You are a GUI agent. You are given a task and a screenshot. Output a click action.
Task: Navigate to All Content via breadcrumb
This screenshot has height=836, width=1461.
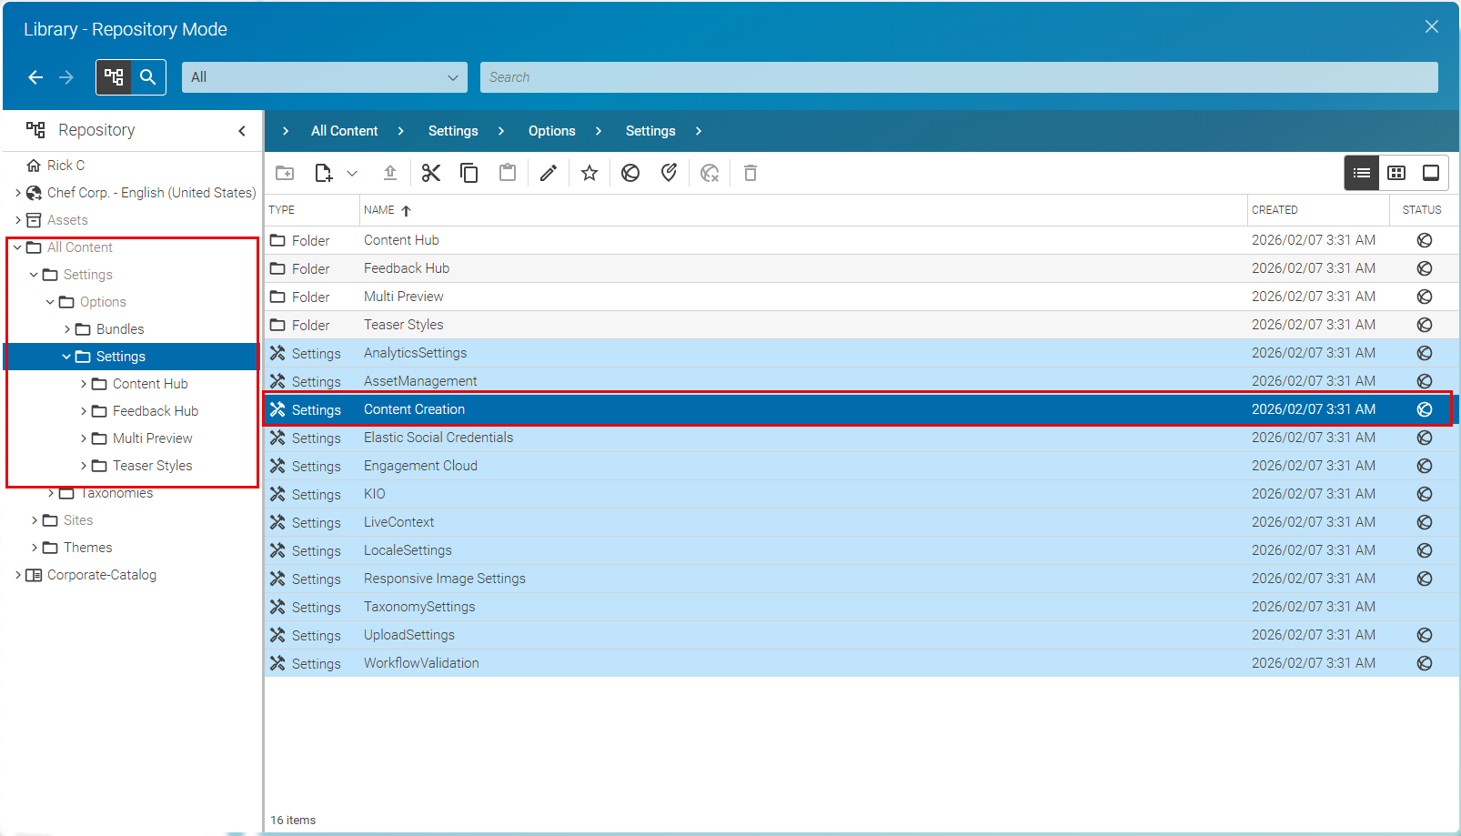tap(343, 130)
